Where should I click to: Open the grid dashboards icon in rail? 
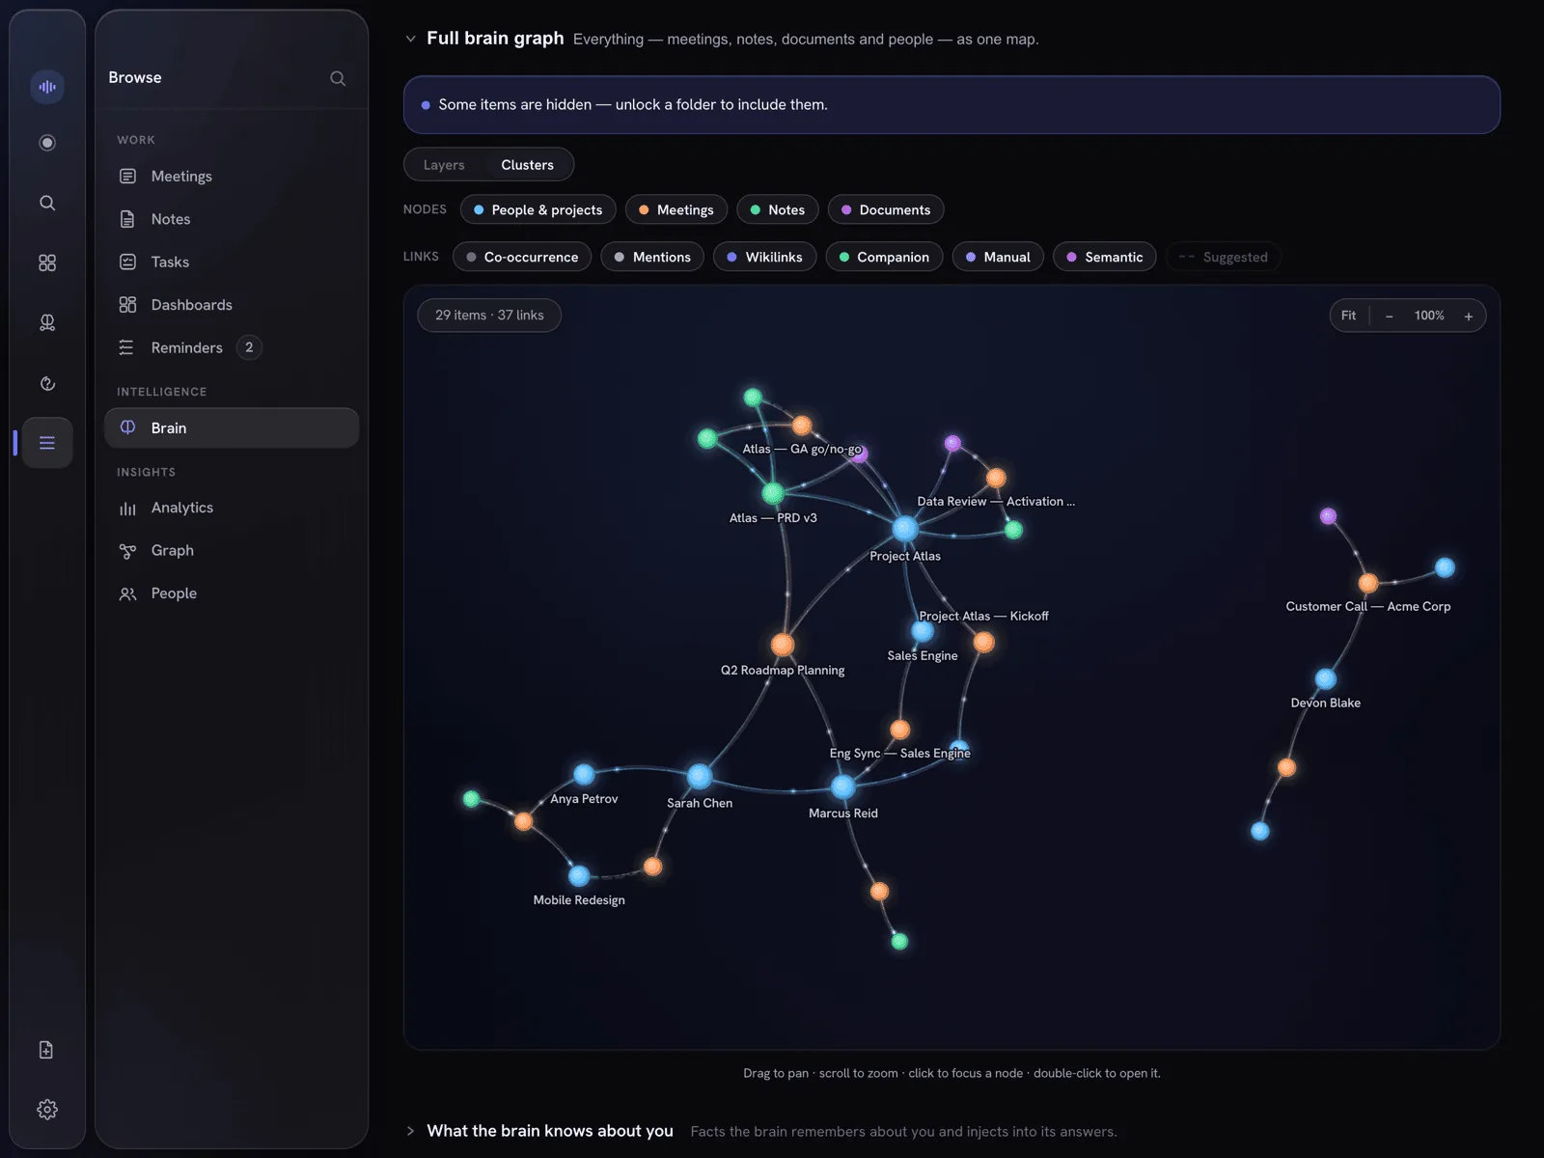point(47,262)
